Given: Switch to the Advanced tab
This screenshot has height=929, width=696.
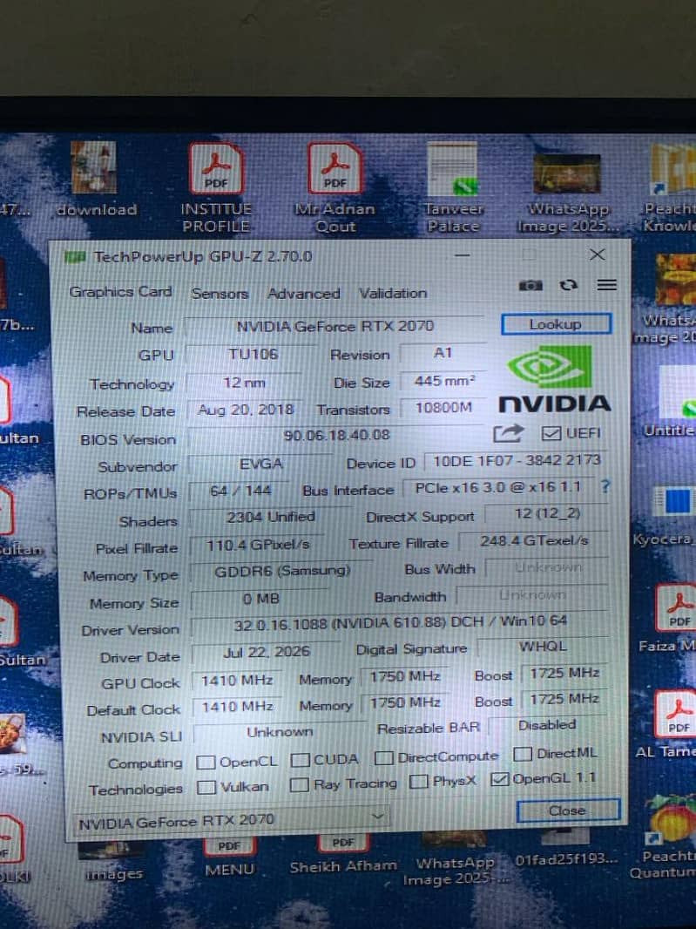Looking at the screenshot, I should pos(303,294).
